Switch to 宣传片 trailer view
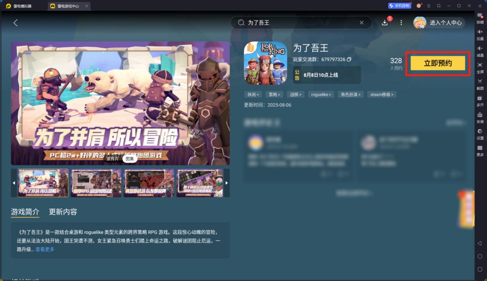 pos(113,158)
